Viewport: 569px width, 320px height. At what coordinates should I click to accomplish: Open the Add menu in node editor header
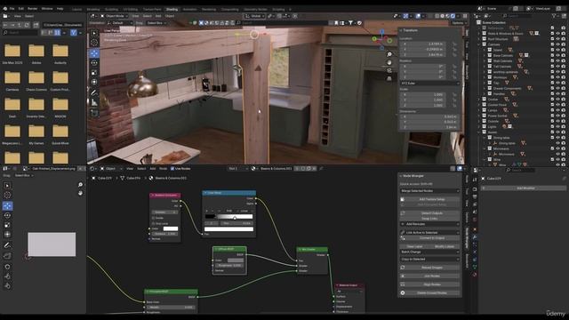pos(153,169)
